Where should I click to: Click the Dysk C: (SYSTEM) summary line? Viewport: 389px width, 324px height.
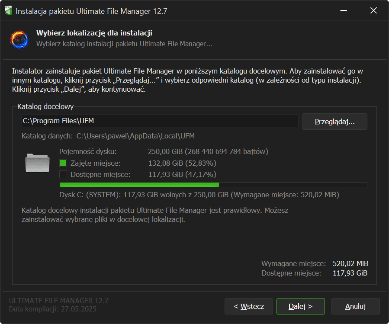[199, 195]
